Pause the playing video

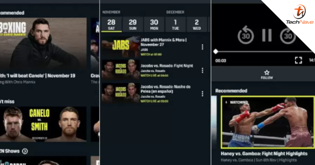tap(267, 35)
